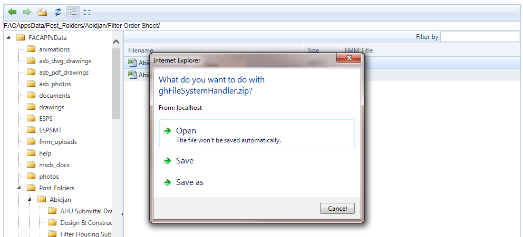This screenshot has width=523, height=237.
Task: Click the green back arrow icon
Action: (12, 12)
